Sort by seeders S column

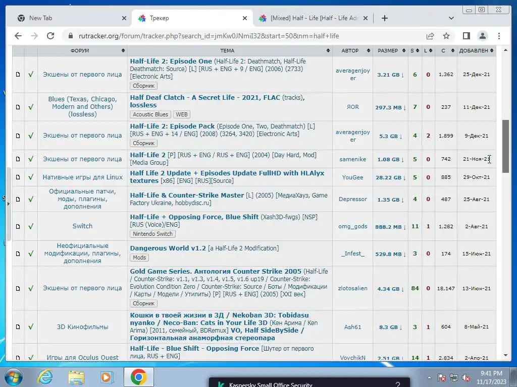[415, 51]
